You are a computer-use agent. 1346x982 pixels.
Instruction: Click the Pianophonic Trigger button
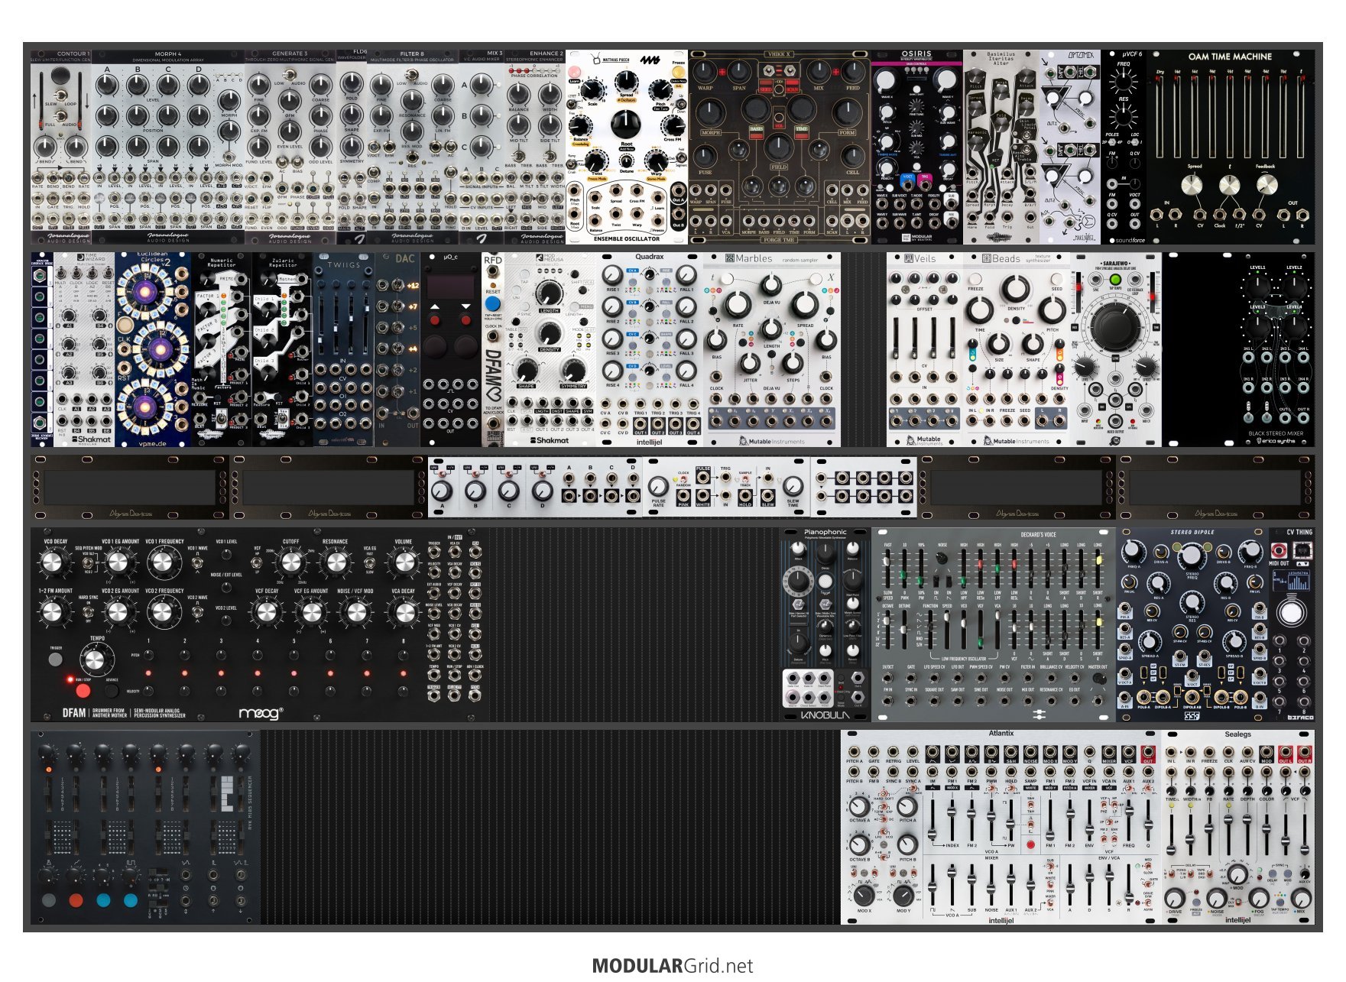pyautogui.click(x=825, y=582)
